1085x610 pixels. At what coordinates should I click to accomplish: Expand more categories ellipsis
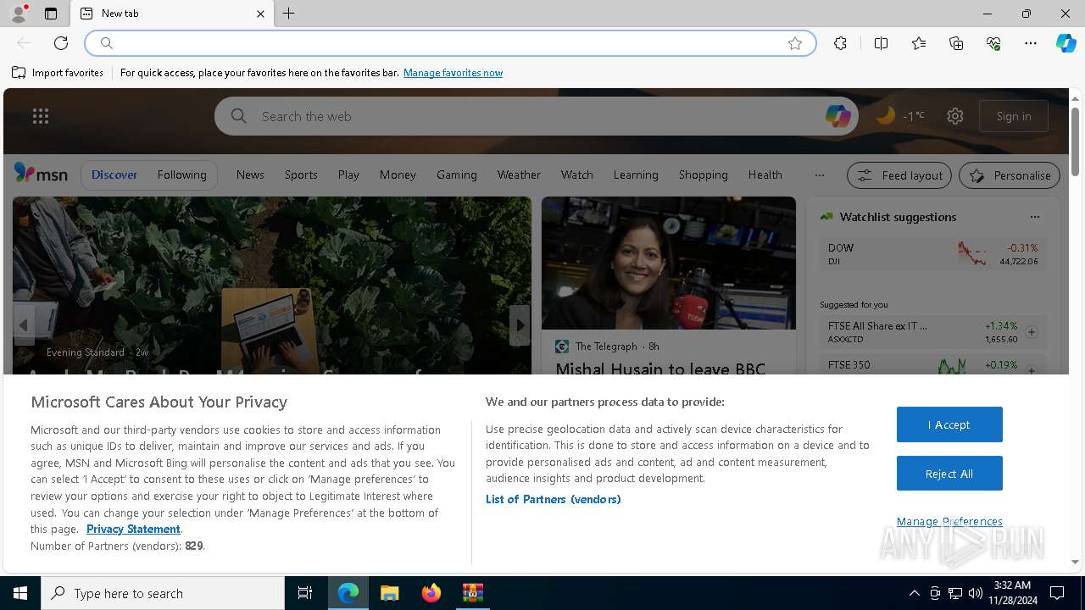[x=819, y=175]
